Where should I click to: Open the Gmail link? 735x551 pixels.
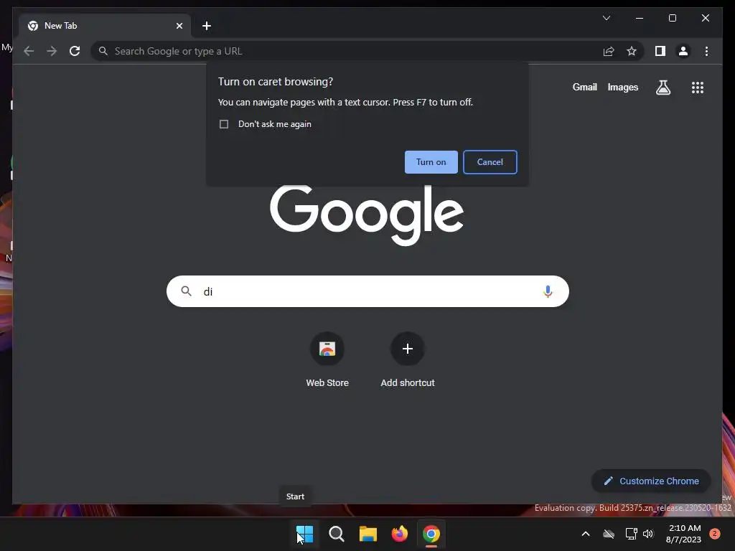pyautogui.click(x=584, y=87)
